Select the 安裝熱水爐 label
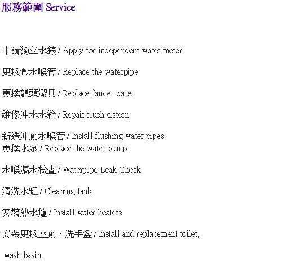 (25, 213)
